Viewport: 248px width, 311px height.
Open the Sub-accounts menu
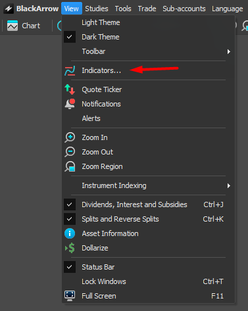coord(184,9)
